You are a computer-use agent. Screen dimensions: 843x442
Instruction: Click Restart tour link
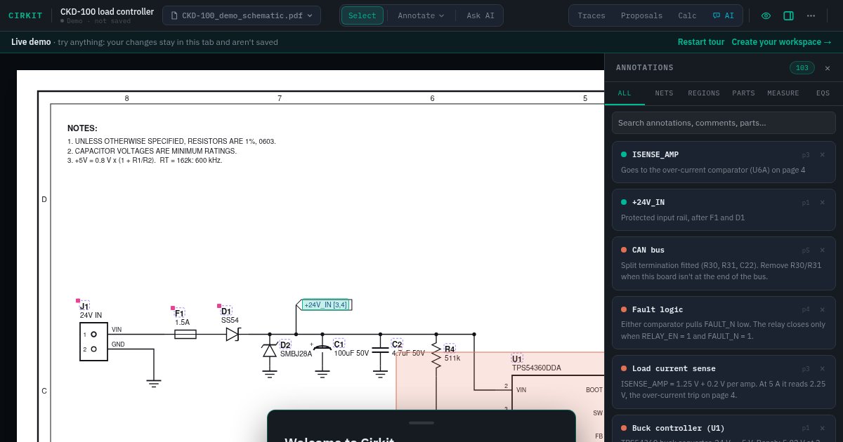pos(701,42)
